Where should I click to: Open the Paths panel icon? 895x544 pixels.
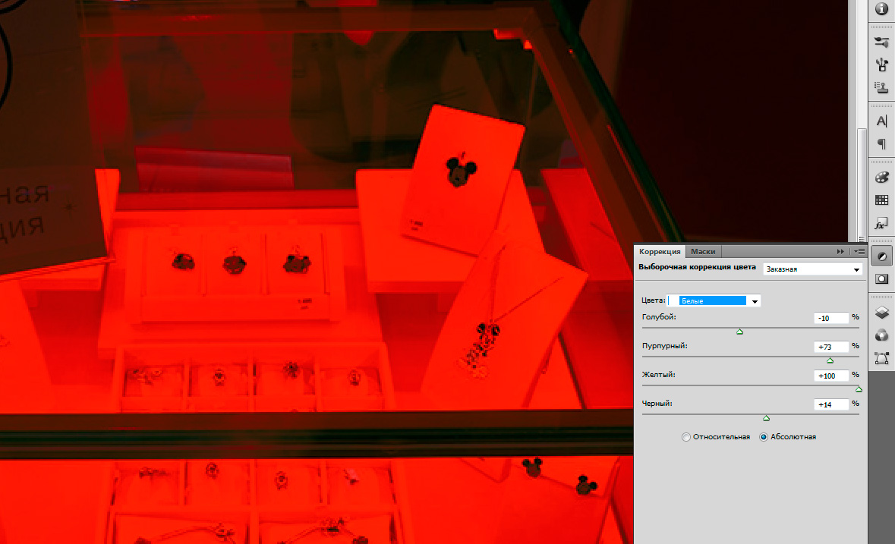[x=881, y=358]
